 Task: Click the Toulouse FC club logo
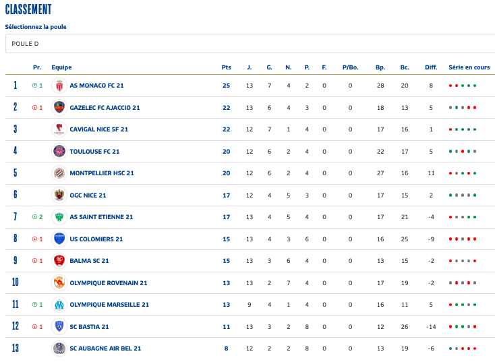[59, 152]
